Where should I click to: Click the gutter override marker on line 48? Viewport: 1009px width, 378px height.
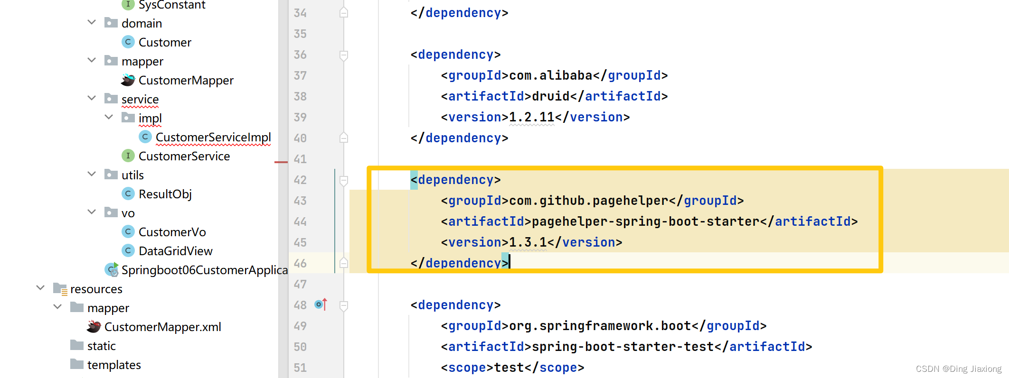[321, 304]
